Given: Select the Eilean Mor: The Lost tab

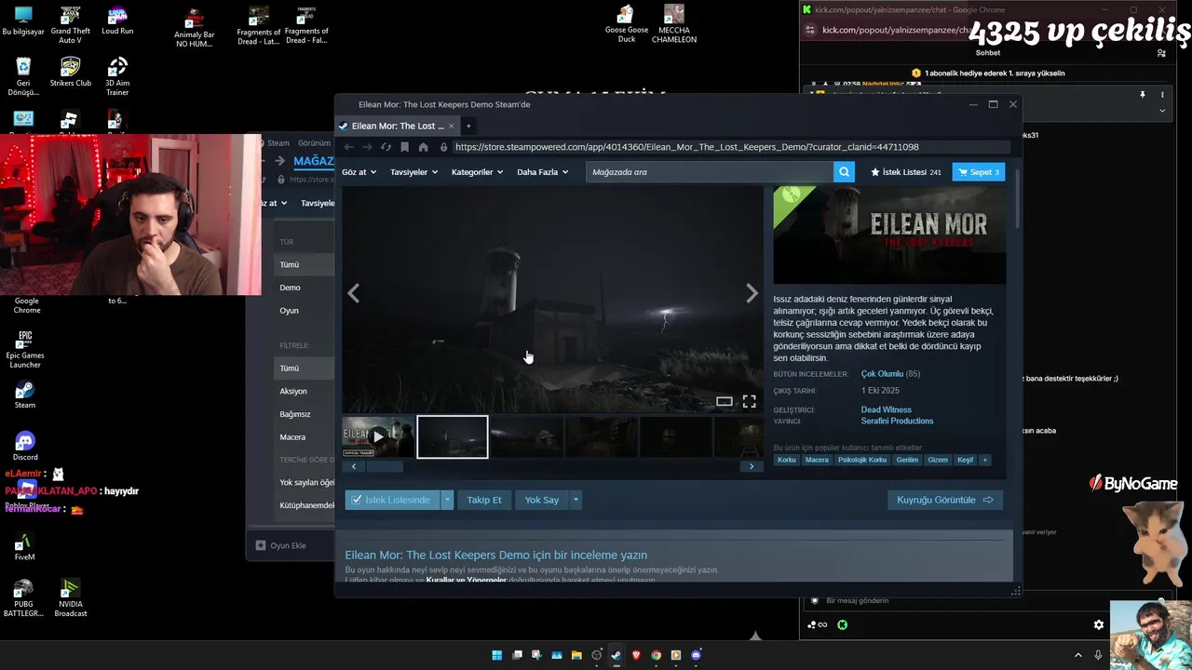Looking at the screenshot, I should [x=398, y=126].
